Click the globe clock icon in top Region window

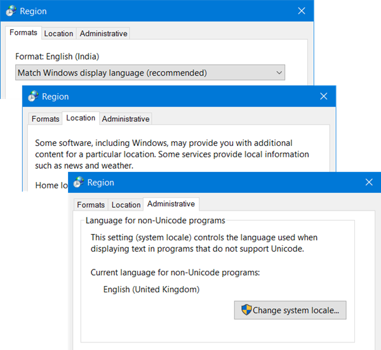(x=11, y=11)
